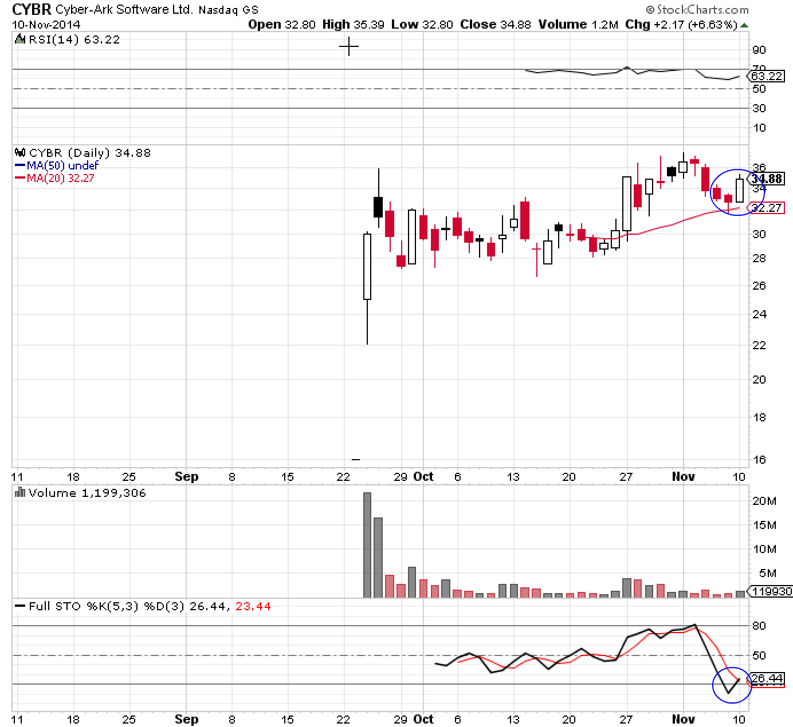Click the CYBR (Daily) 34.88 label

[x=90, y=153]
